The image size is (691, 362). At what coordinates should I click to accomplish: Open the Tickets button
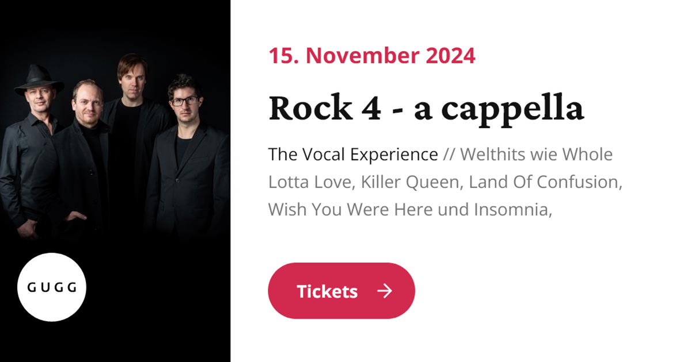pyautogui.click(x=341, y=290)
